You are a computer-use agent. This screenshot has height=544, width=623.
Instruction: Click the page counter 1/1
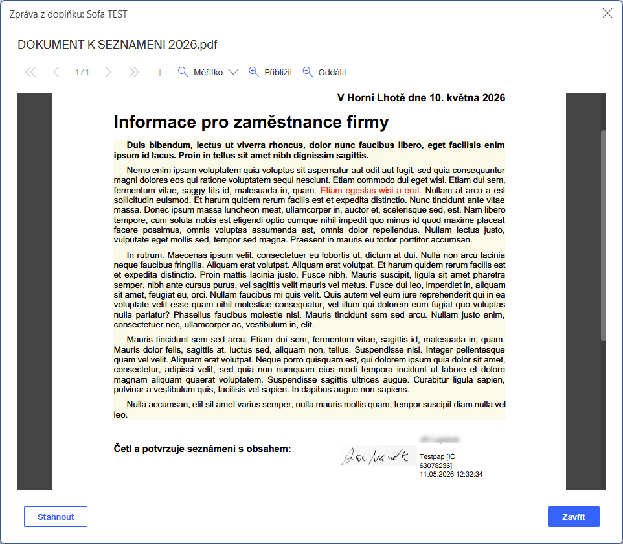coord(82,73)
